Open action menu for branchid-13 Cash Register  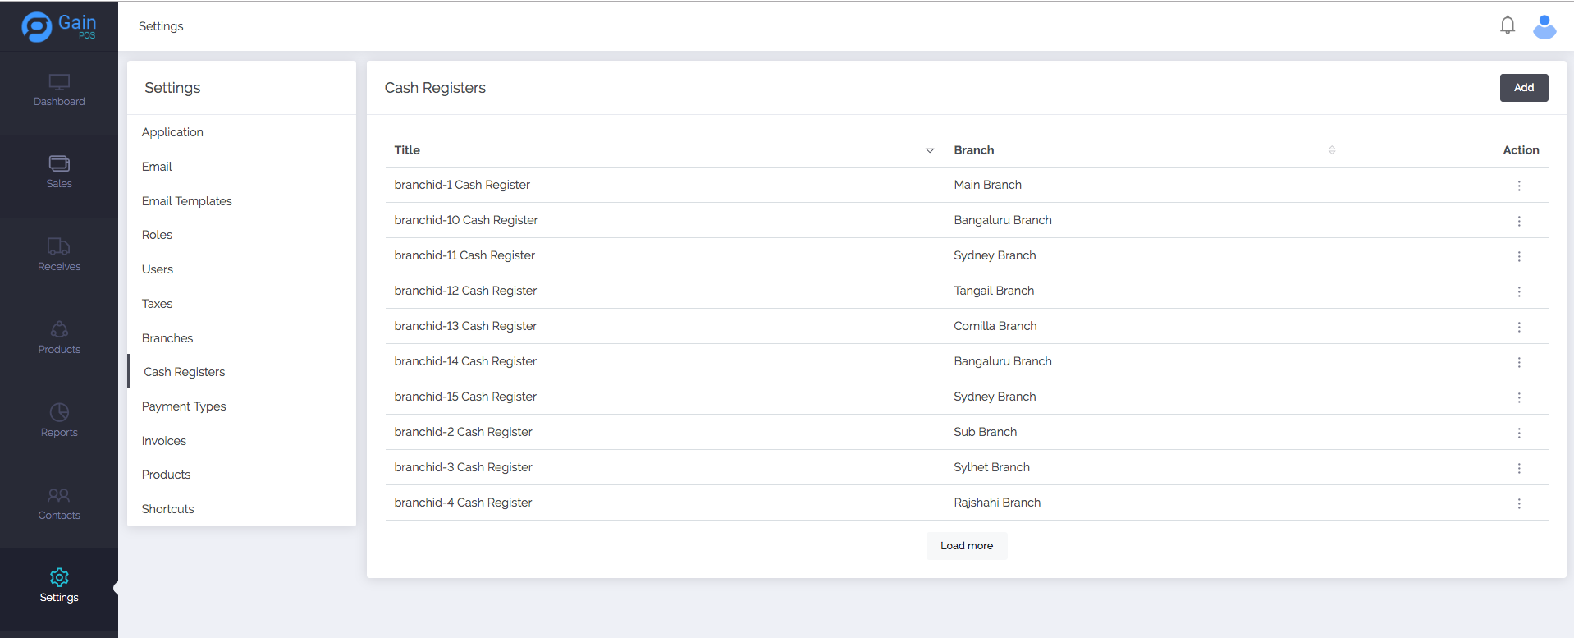click(x=1518, y=327)
